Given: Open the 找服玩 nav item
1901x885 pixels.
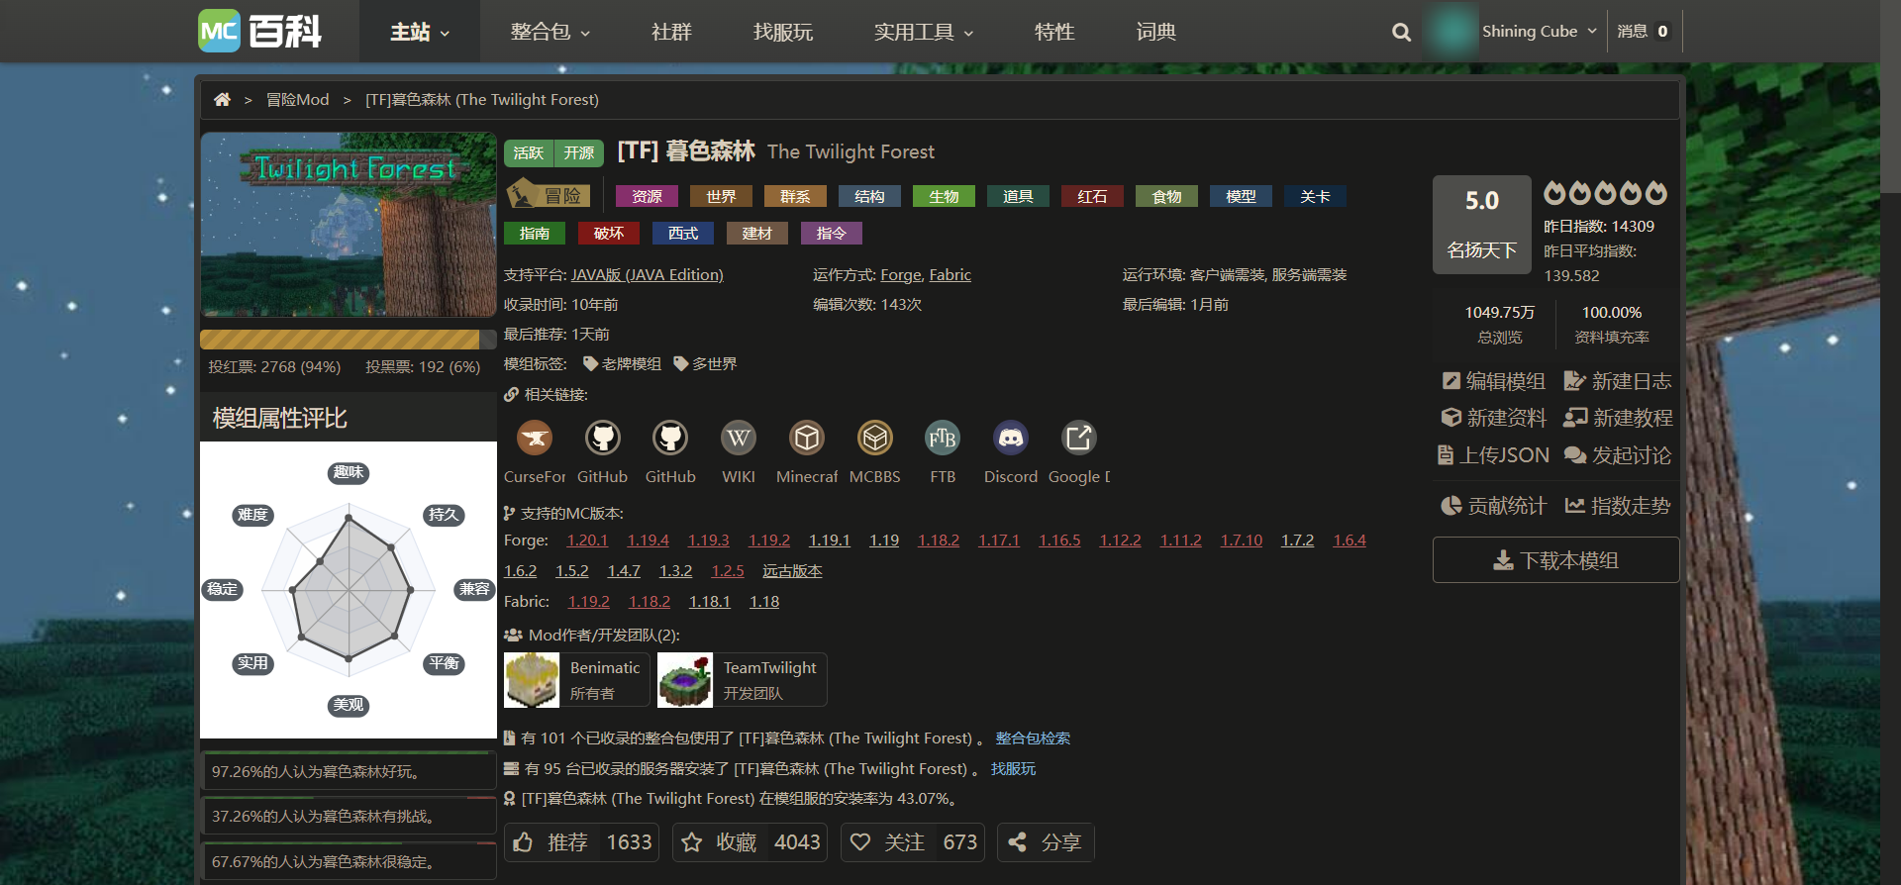Looking at the screenshot, I should click(783, 32).
